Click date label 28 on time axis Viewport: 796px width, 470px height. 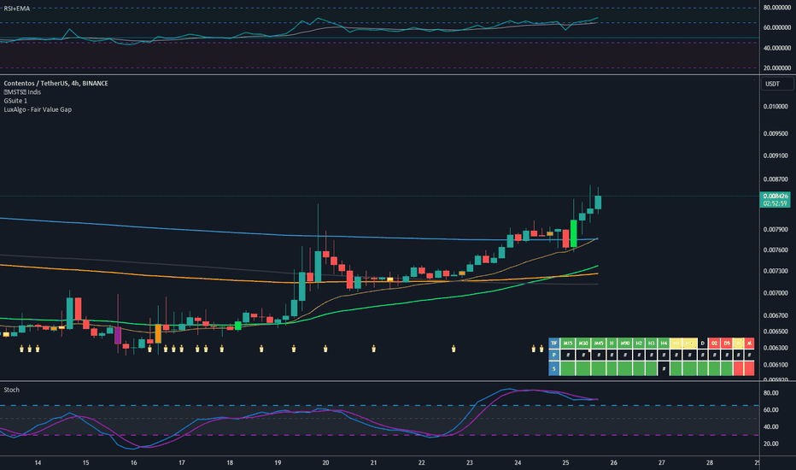click(710, 463)
